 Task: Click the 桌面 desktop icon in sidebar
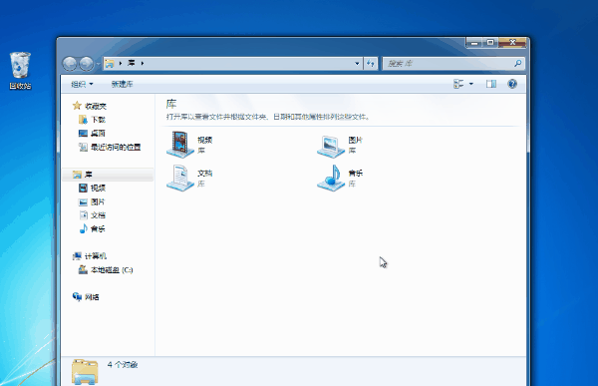coord(83,134)
